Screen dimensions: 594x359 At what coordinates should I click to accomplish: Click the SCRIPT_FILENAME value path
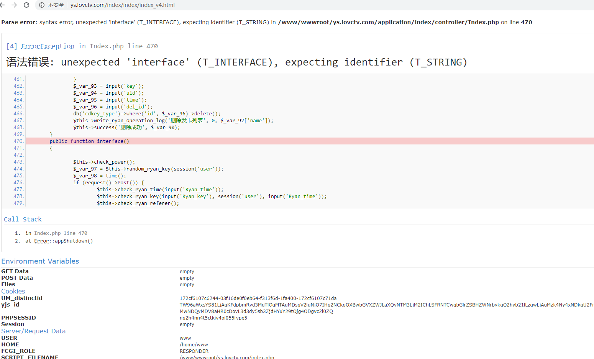(x=226, y=357)
